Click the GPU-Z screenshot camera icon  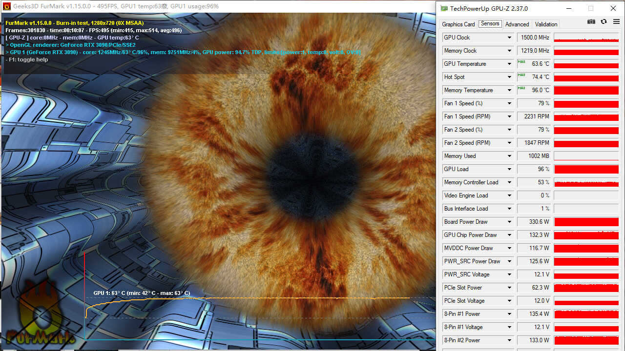(591, 21)
